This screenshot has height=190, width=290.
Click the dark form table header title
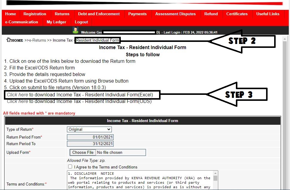click(143, 121)
